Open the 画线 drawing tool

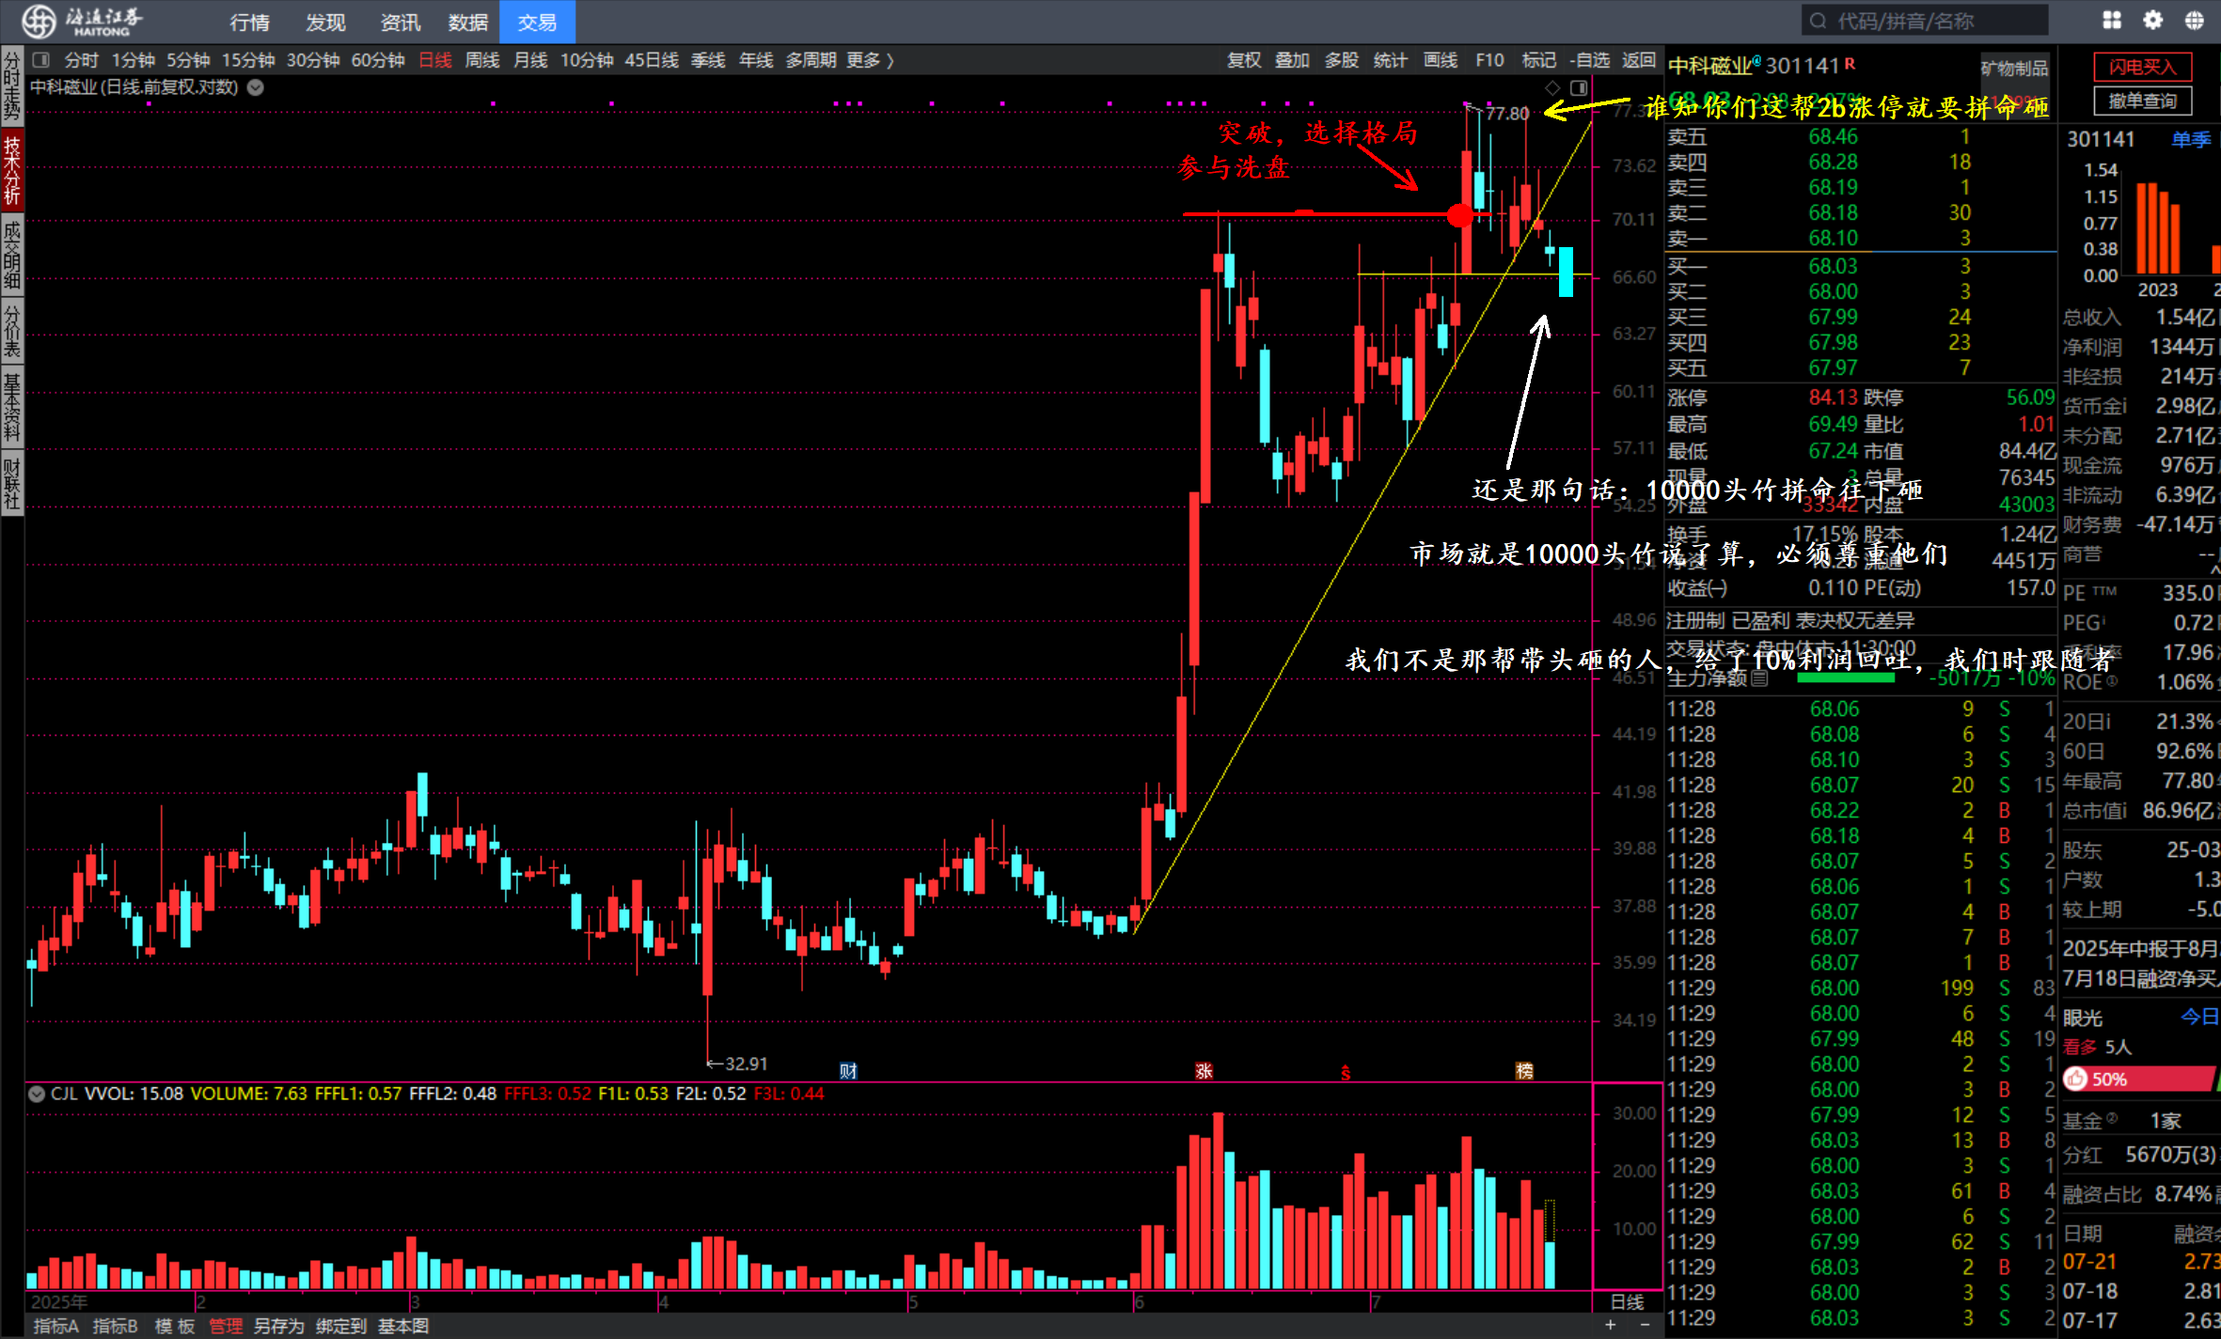pyautogui.click(x=1441, y=60)
